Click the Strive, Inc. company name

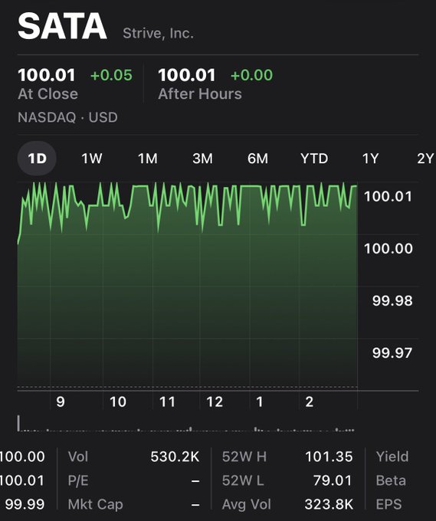158,33
